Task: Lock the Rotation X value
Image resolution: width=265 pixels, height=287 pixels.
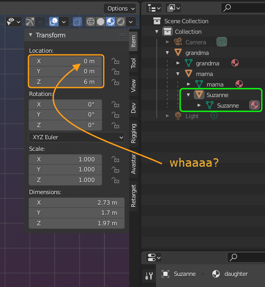Action: click(x=115, y=104)
